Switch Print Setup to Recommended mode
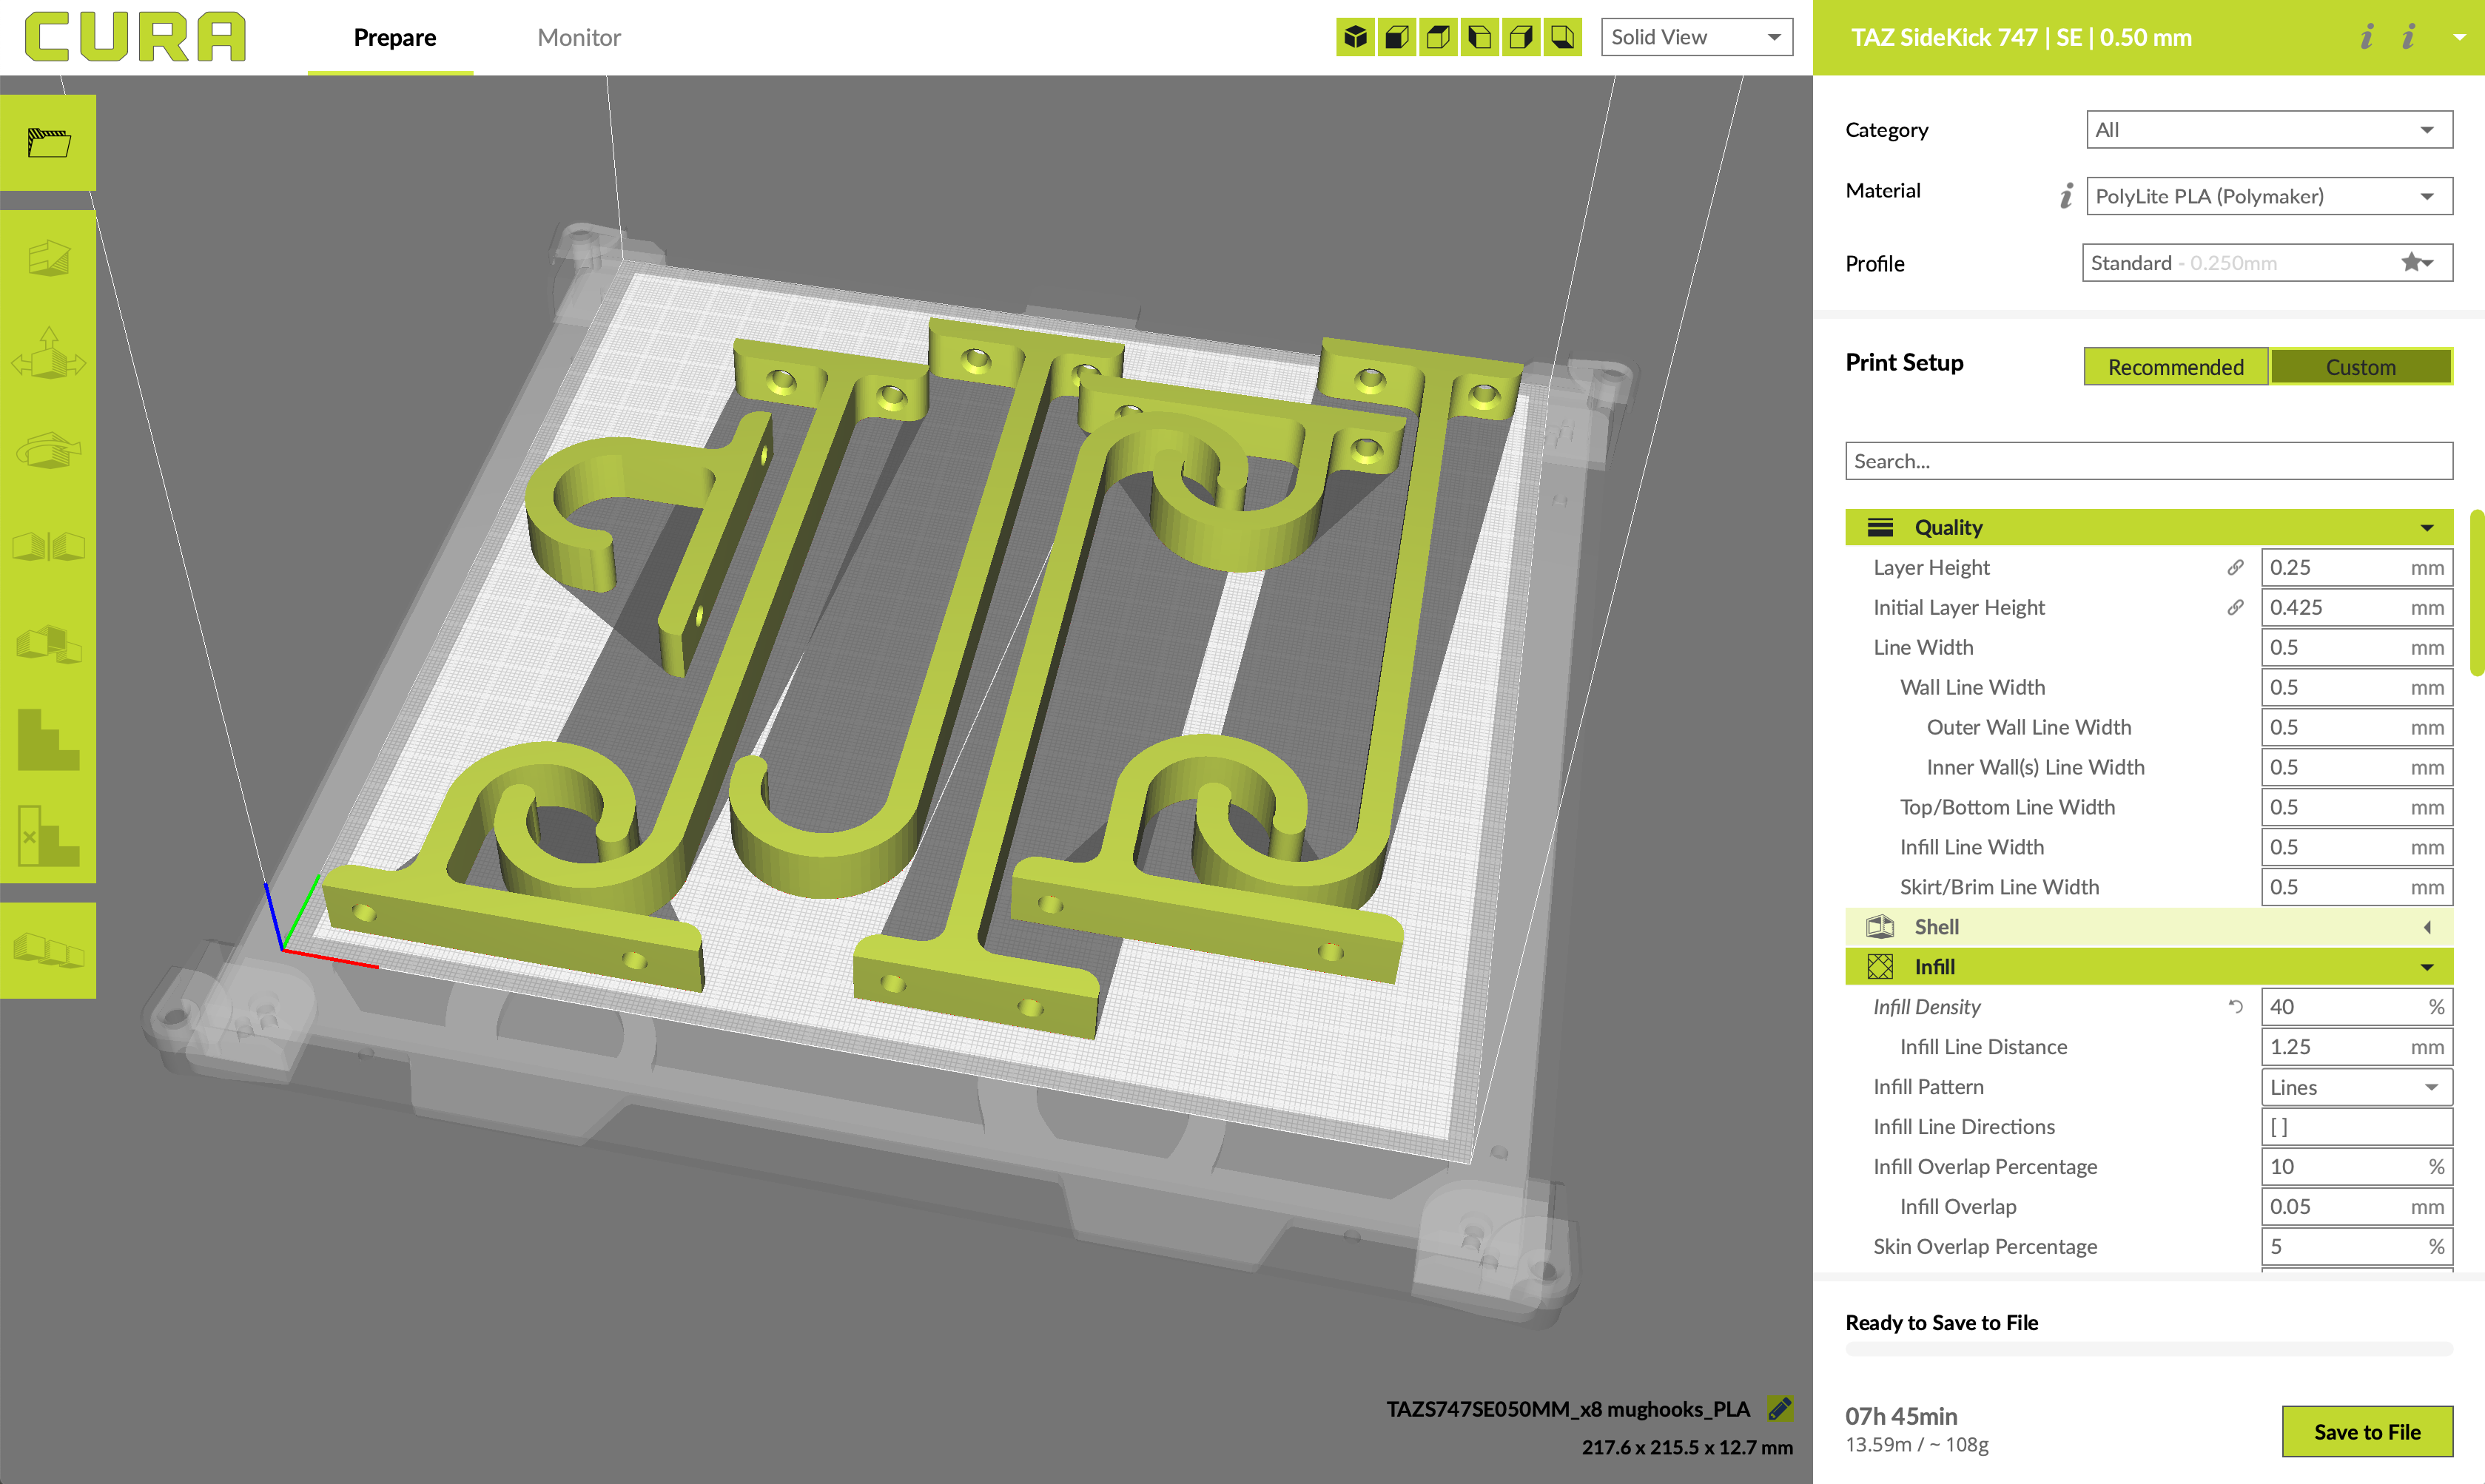2485x1484 pixels. coord(2175,367)
